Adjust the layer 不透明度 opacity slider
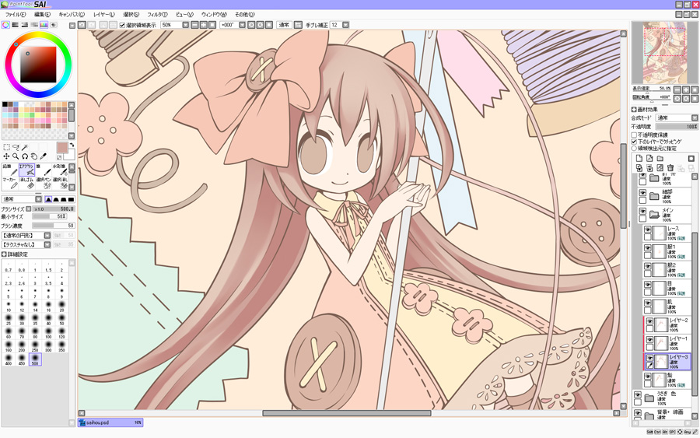This screenshot has height=438, width=700. point(677,127)
